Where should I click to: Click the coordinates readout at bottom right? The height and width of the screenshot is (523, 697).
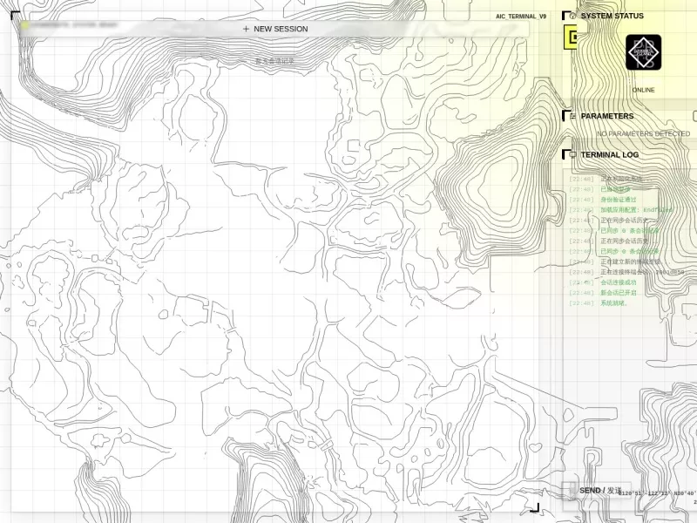658,493
